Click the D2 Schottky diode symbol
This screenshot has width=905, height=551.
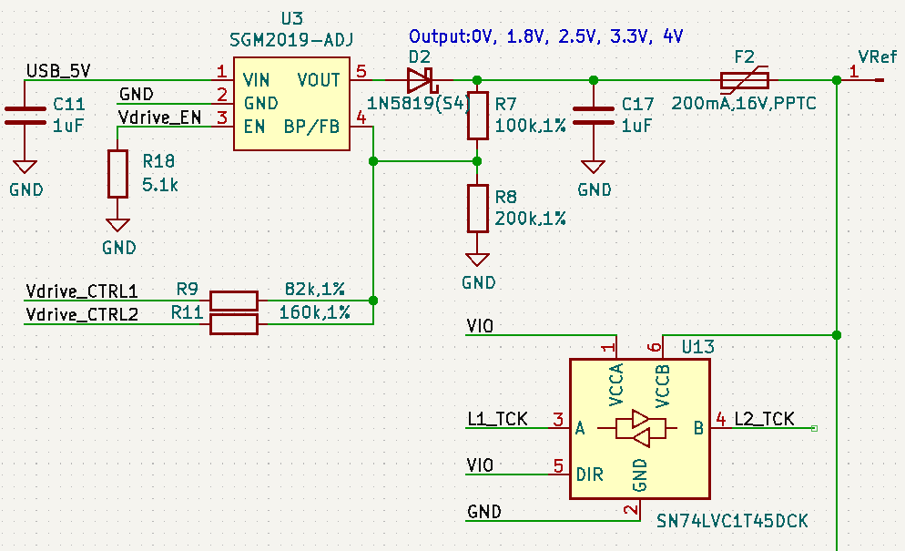(424, 79)
